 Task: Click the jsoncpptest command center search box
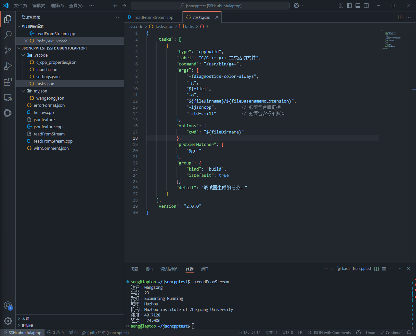coord(210,6)
